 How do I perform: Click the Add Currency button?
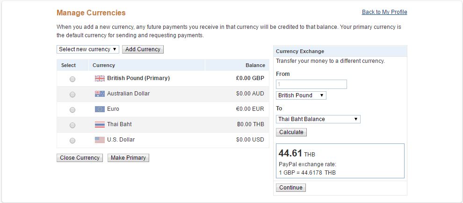(x=143, y=49)
